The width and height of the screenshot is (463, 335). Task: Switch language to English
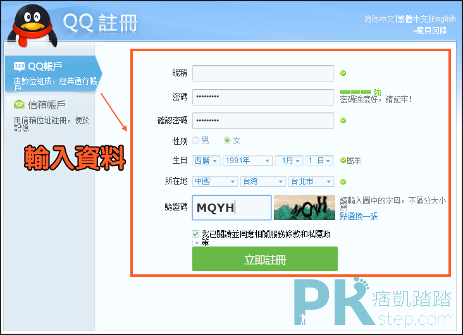pos(443,19)
